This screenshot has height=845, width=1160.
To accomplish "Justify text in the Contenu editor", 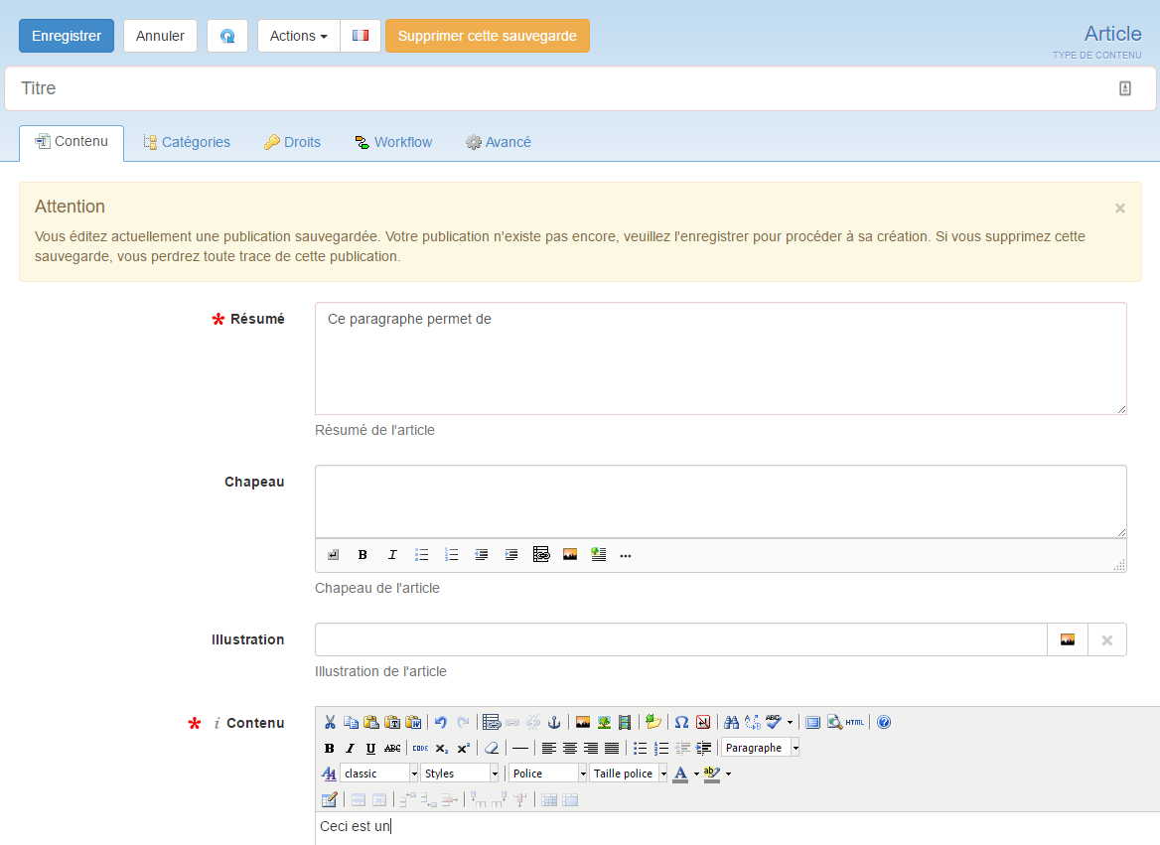I will point(612,748).
